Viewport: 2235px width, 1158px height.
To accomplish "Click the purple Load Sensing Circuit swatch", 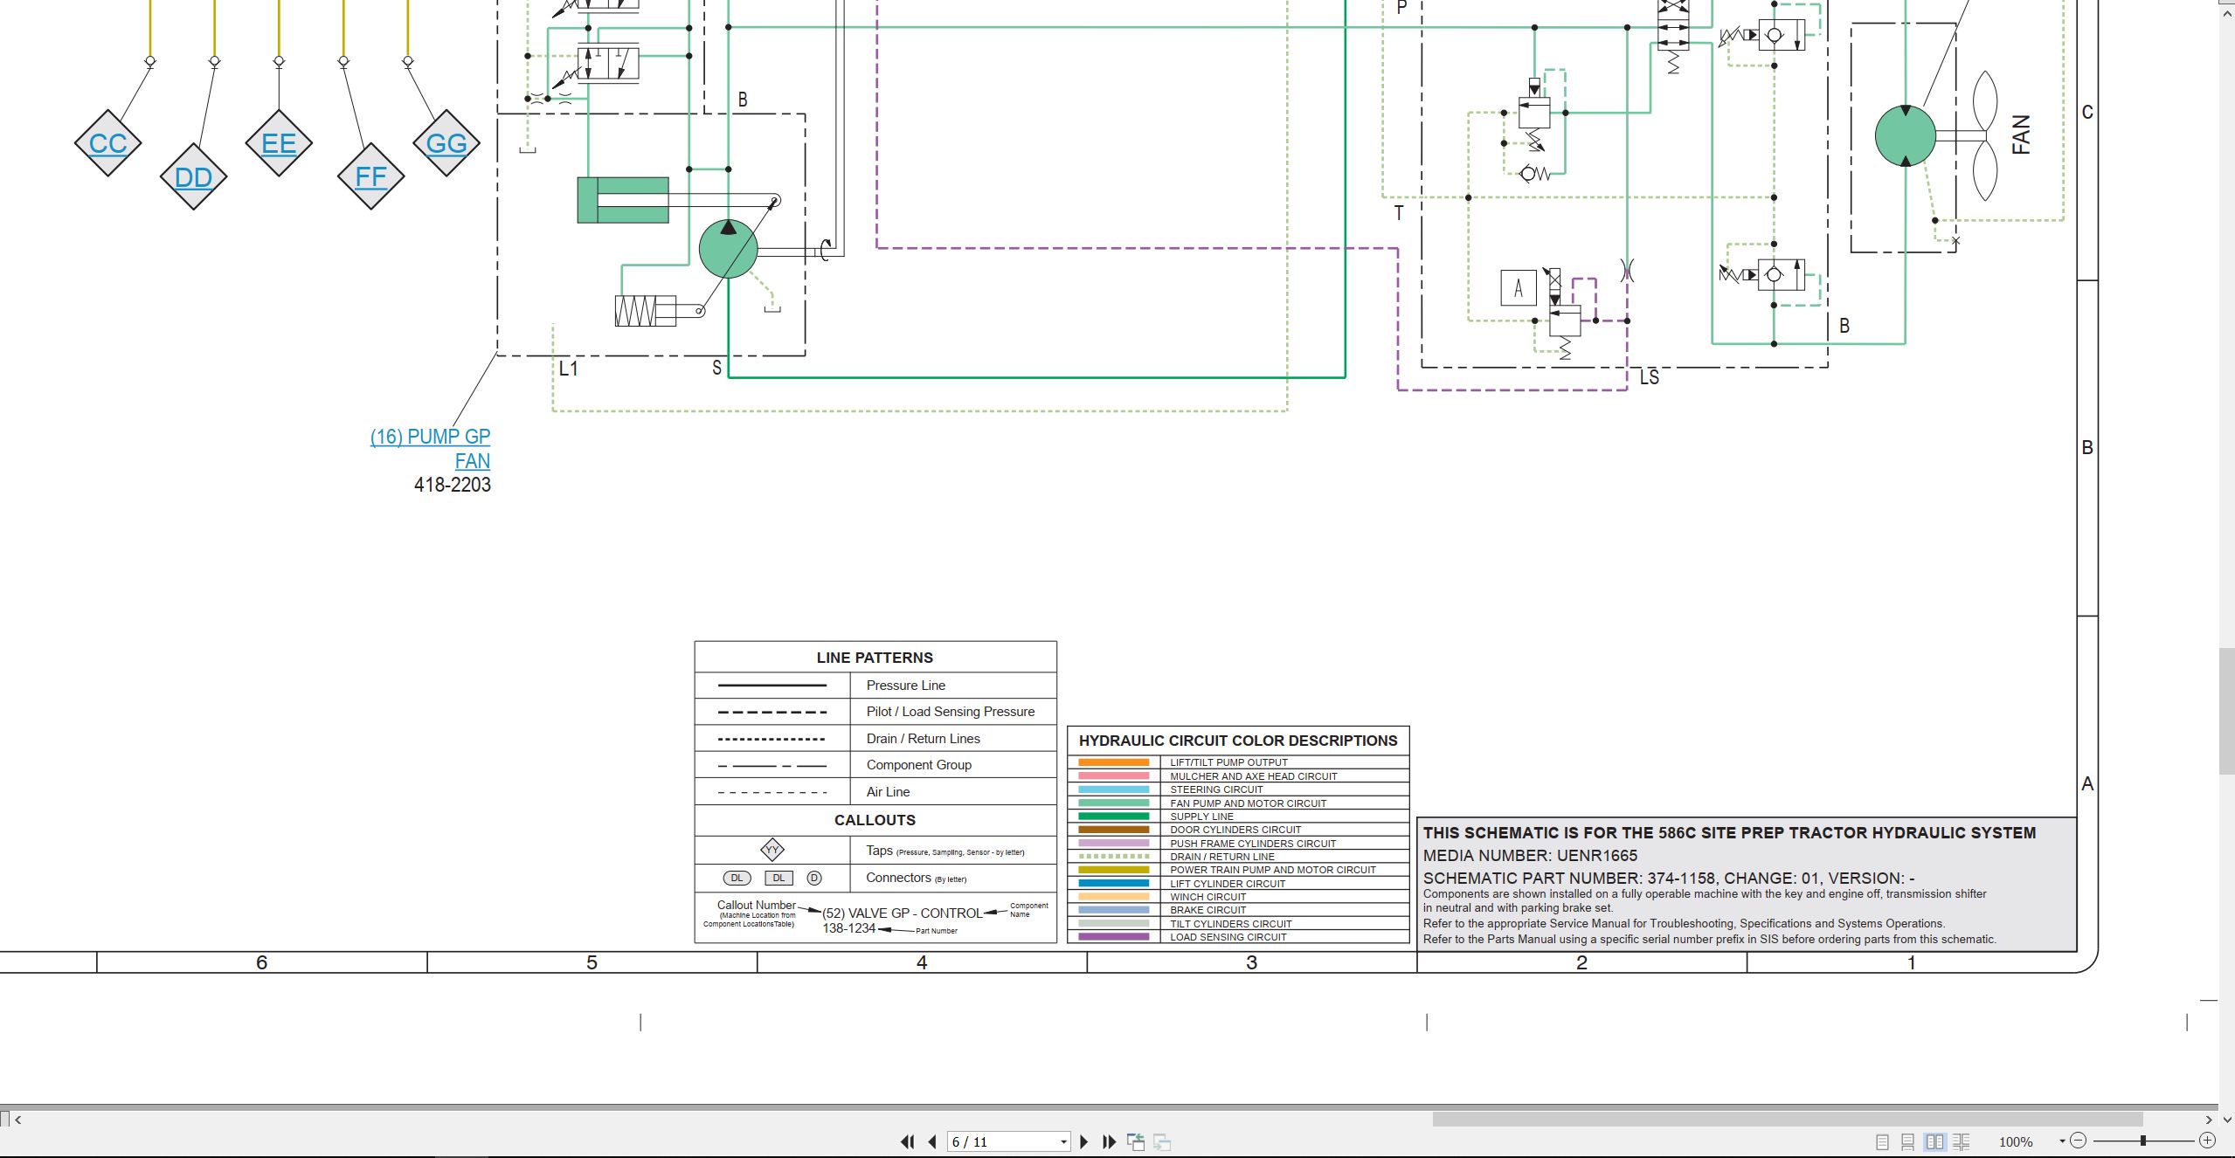I will [x=1113, y=937].
